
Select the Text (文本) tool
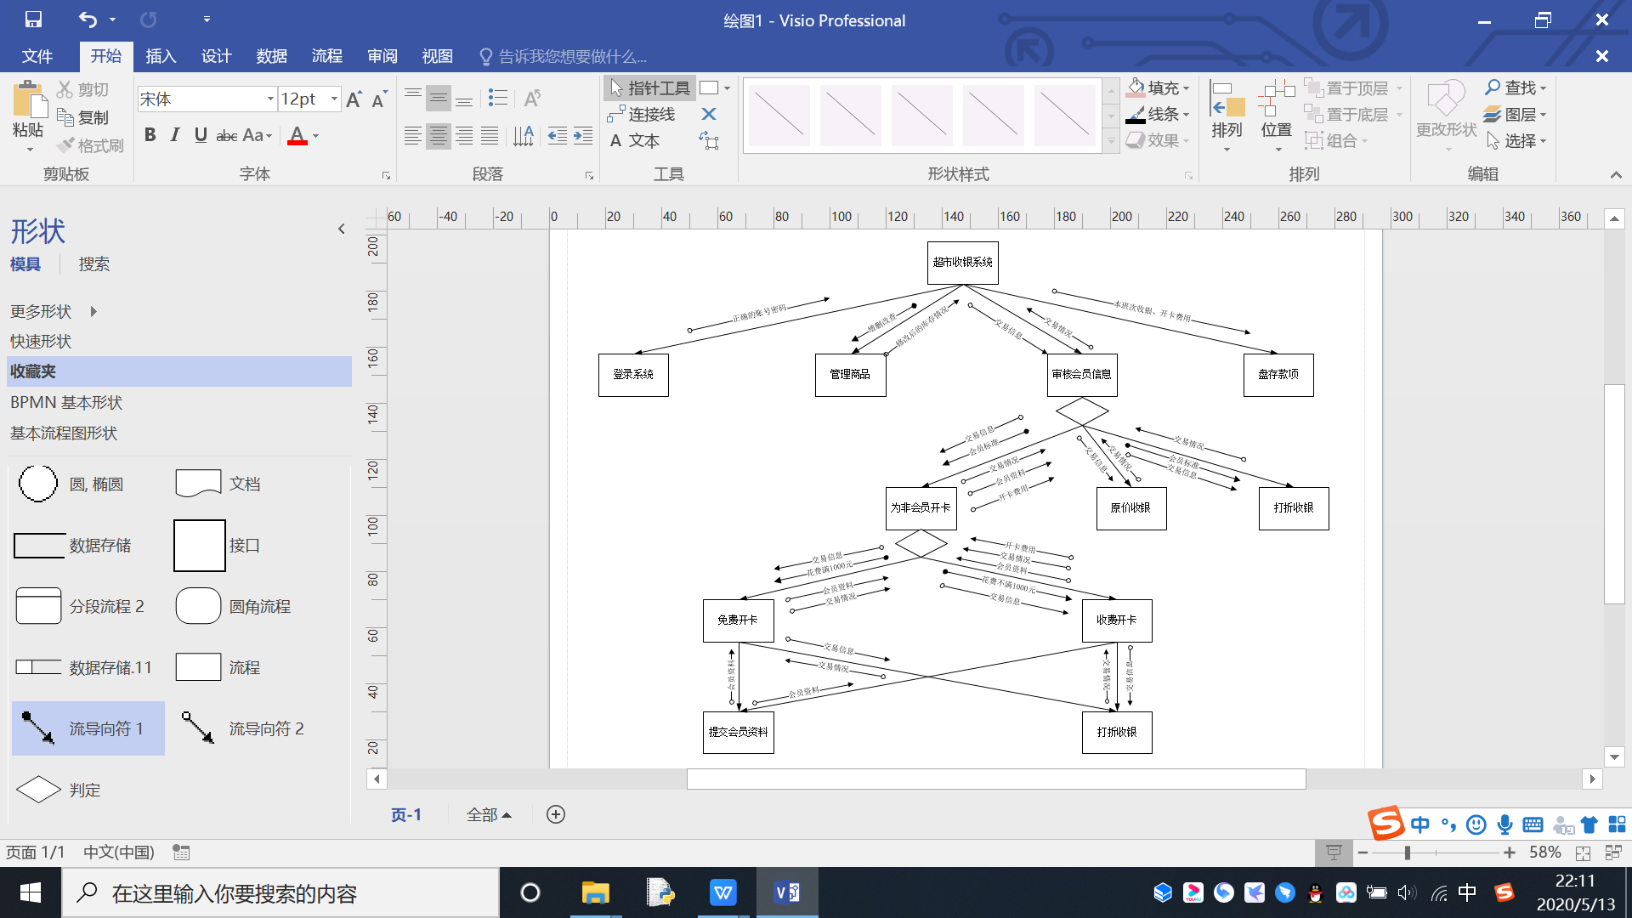point(634,140)
